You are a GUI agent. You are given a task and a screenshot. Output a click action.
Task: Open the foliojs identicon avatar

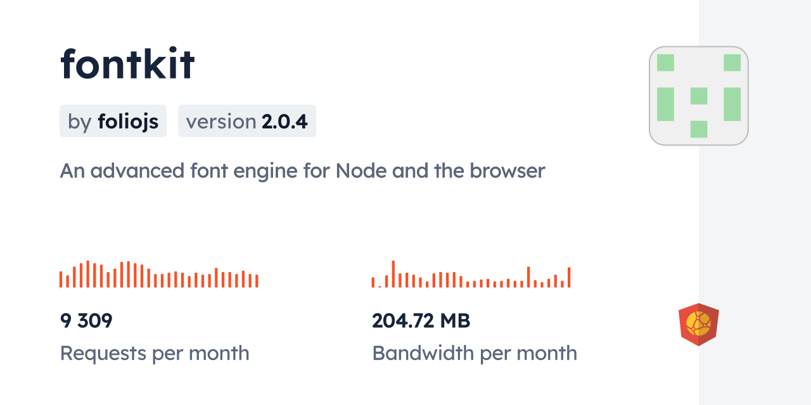point(698,96)
